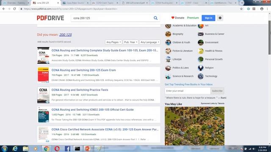Image resolution: width=271 pixels, height=152 pixels.
Task: Open Windows Start button
Action: pos(4,149)
